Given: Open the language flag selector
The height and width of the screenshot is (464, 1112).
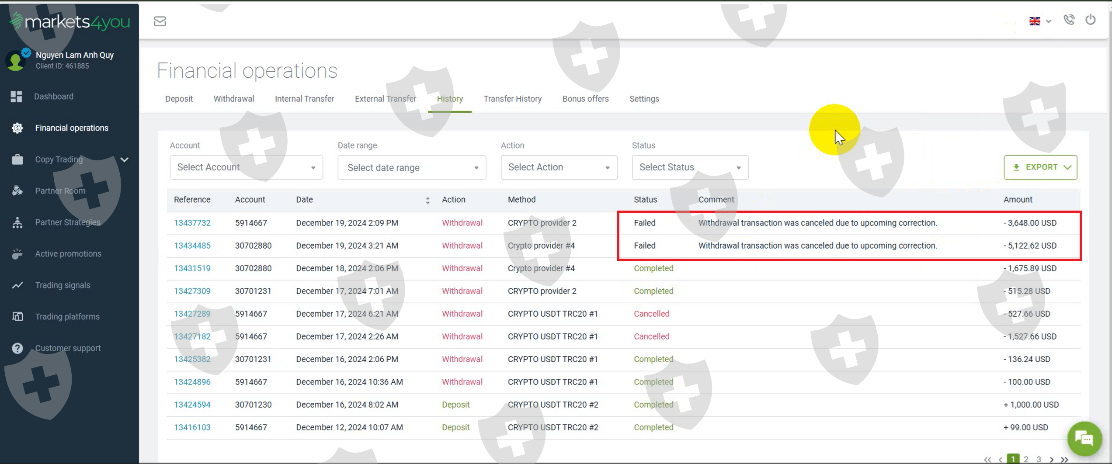Looking at the screenshot, I should pos(1040,21).
